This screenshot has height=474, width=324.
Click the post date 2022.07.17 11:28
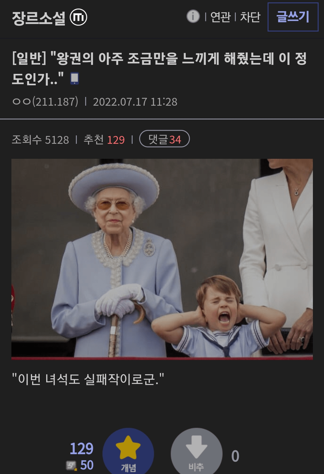pyautogui.click(x=135, y=102)
